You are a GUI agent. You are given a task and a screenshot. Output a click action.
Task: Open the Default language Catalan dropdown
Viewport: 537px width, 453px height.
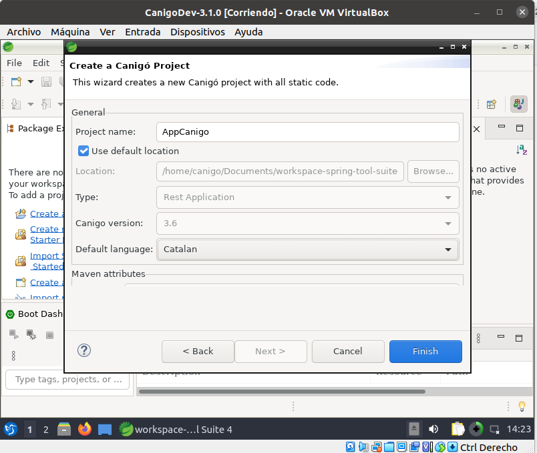pyautogui.click(x=307, y=250)
